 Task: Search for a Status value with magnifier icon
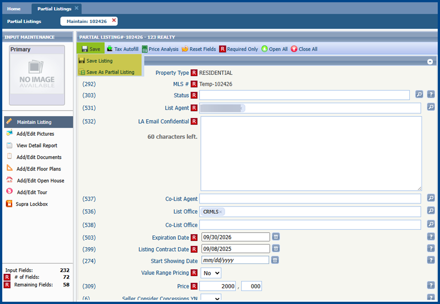click(419, 95)
